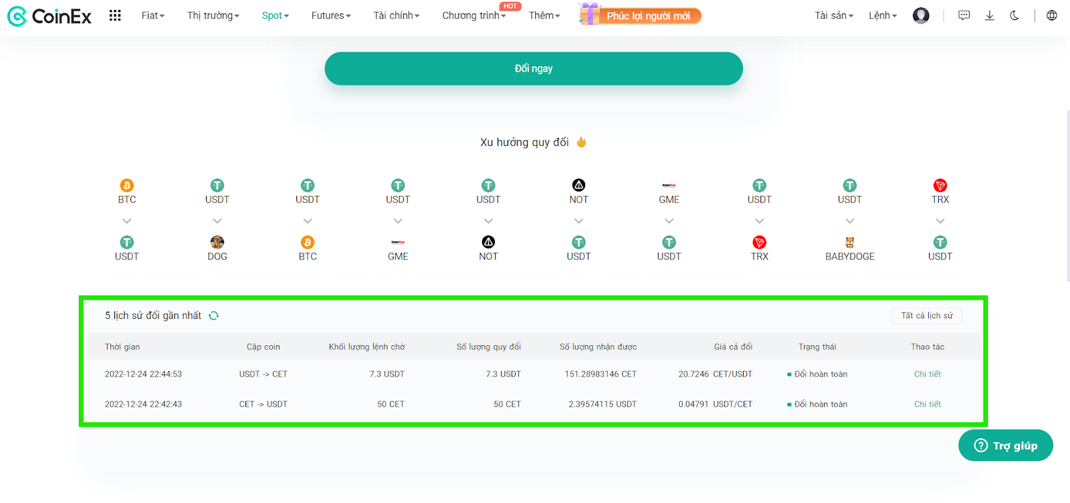The height and width of the screenshot is (503, 1070).
Task: Open the Trợ giúp help button
Action: coord(1006,445)
